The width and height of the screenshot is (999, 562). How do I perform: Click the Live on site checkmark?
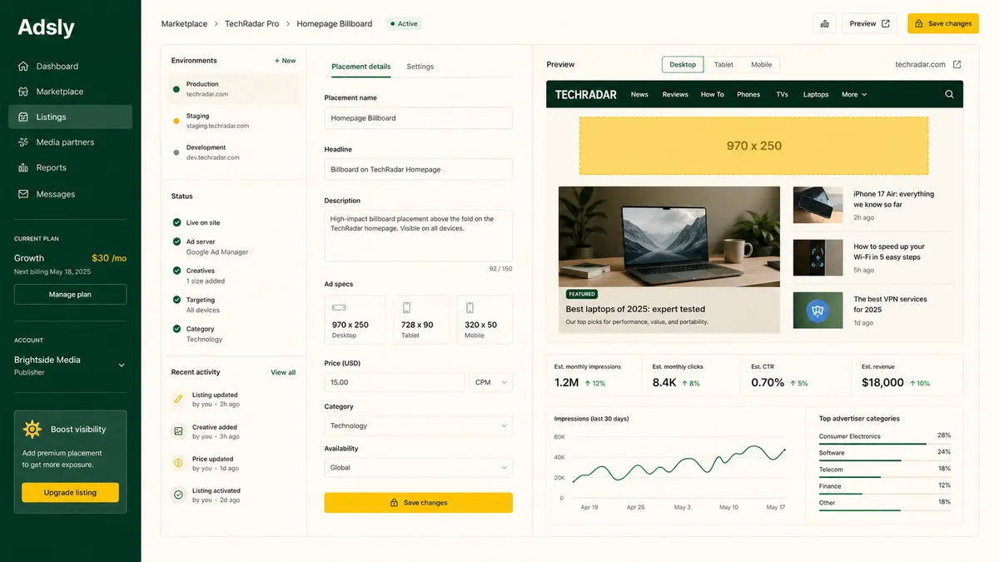click(x=176, y=222)
